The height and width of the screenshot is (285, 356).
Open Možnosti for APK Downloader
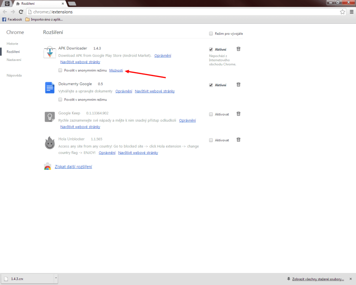(116, 70)
